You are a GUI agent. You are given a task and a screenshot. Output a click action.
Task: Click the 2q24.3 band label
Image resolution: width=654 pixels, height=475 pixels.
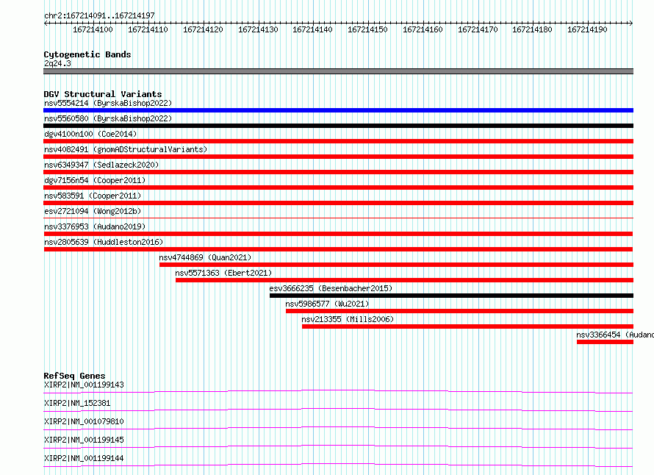(57, 63)
